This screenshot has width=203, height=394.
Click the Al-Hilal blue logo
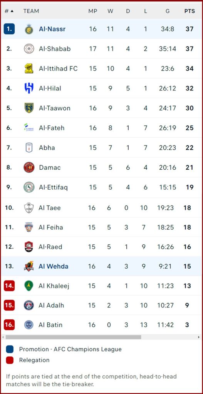click(x=29, y=88)
